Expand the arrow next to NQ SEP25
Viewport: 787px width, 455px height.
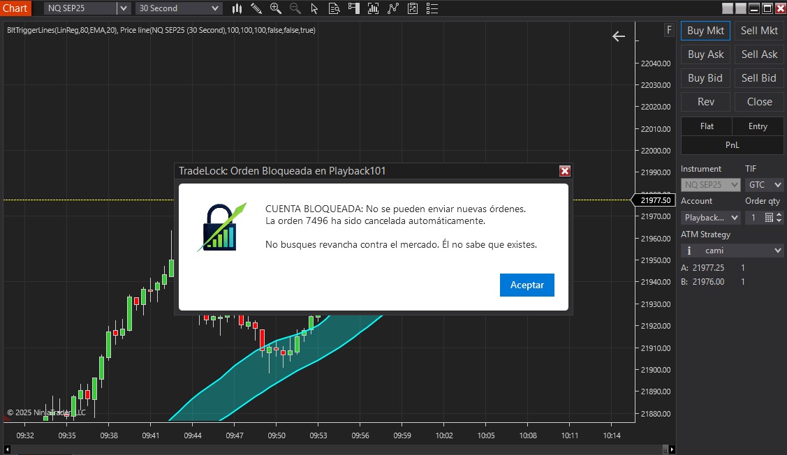click(124, 8)
